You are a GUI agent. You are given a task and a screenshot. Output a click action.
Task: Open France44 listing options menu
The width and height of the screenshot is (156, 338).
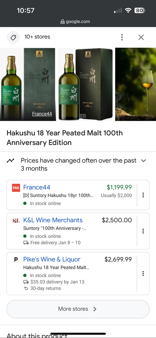click(x=143, y=195)
